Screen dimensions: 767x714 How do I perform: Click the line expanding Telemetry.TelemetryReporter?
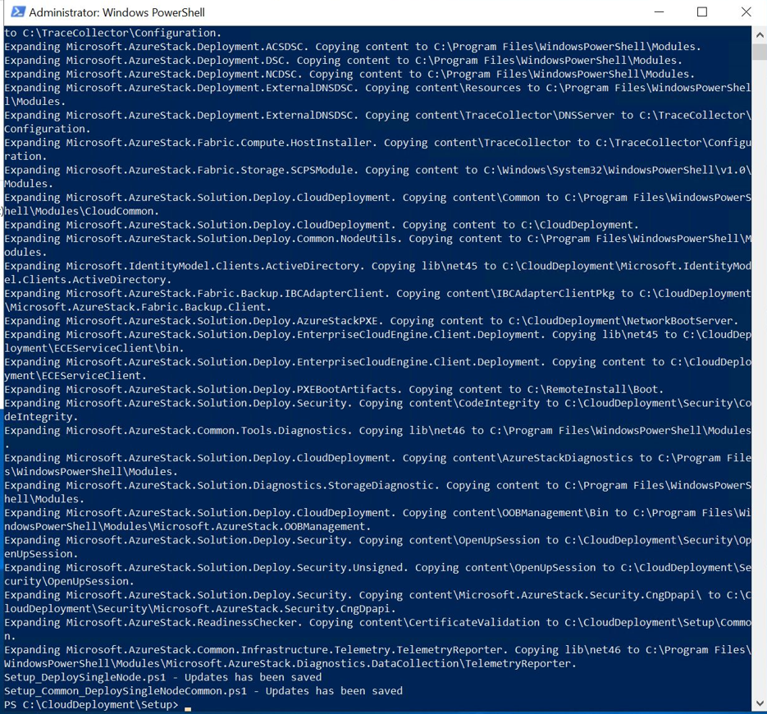click(377, 657)
